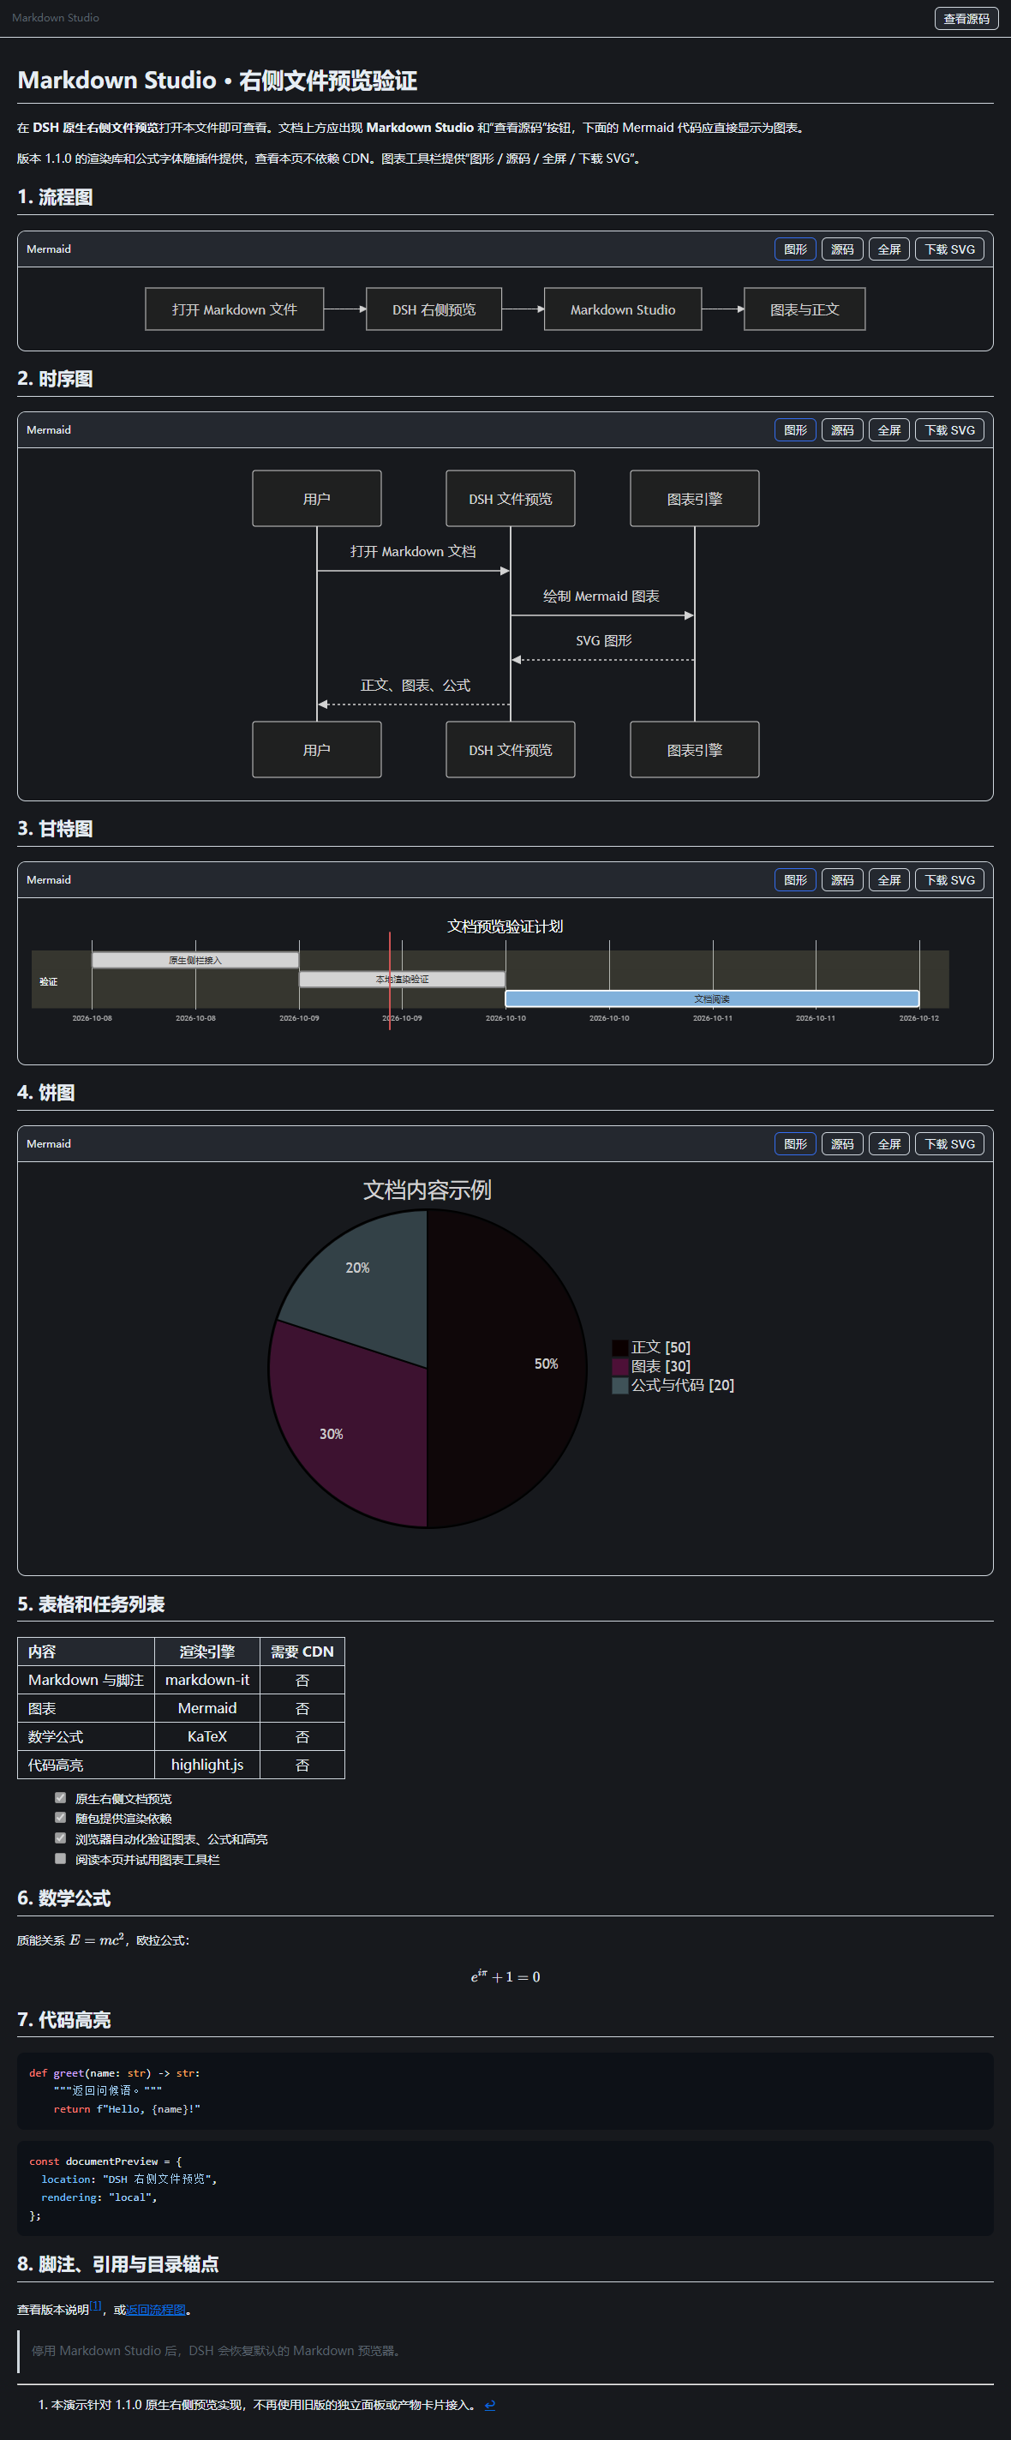Open sequence diagram in 全屏

[x=888, y=430]
